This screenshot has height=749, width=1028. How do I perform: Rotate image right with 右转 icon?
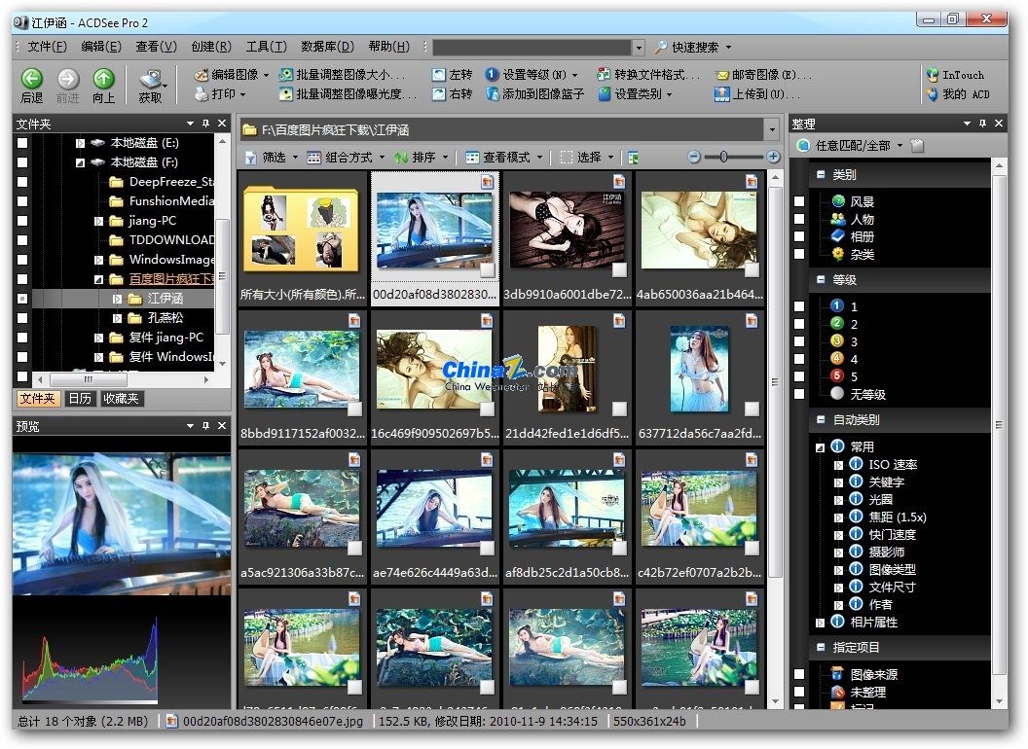(x=439, y=94)
